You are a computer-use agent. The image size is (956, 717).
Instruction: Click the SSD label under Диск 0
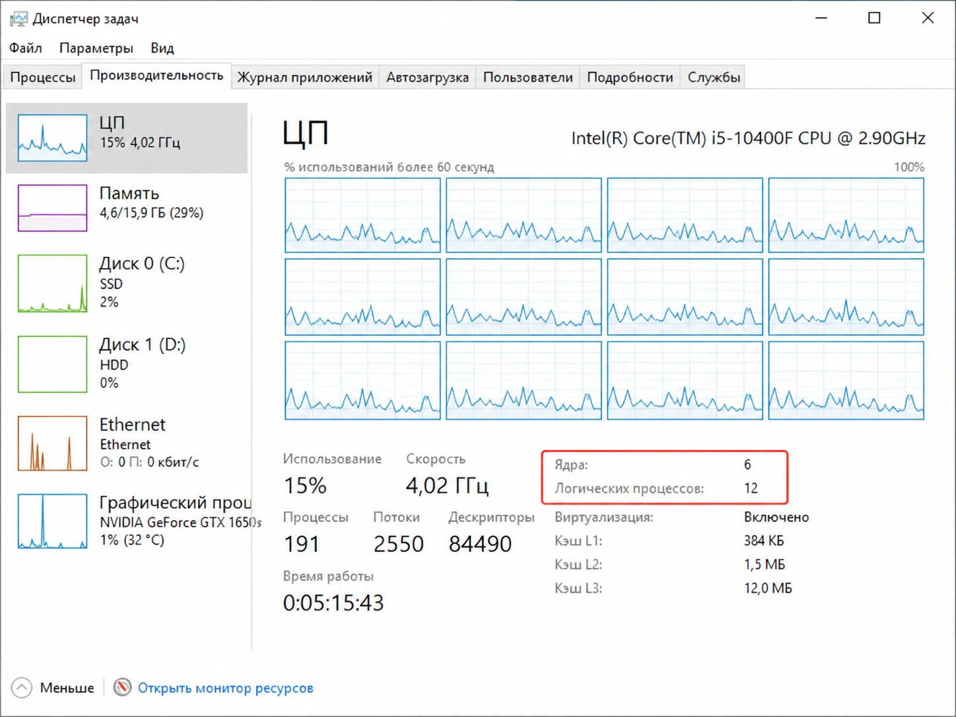tap(111, 284)
